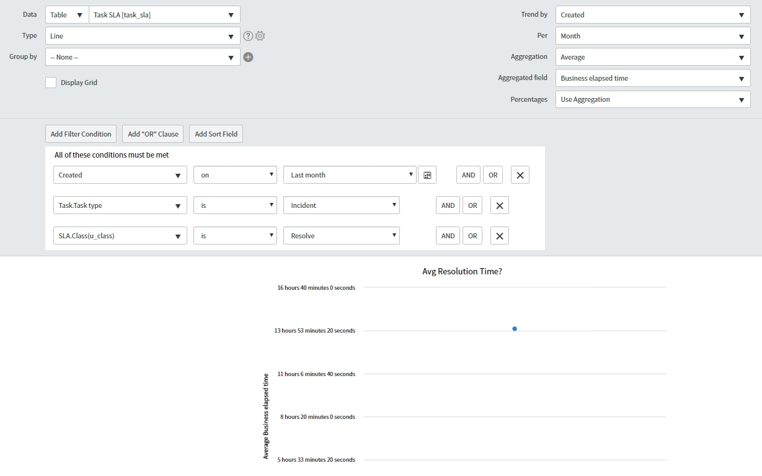Click the 5 hours 33 minutes 20 seconds label
Viewport: 762px width, 476px height.
click(316, 459)
